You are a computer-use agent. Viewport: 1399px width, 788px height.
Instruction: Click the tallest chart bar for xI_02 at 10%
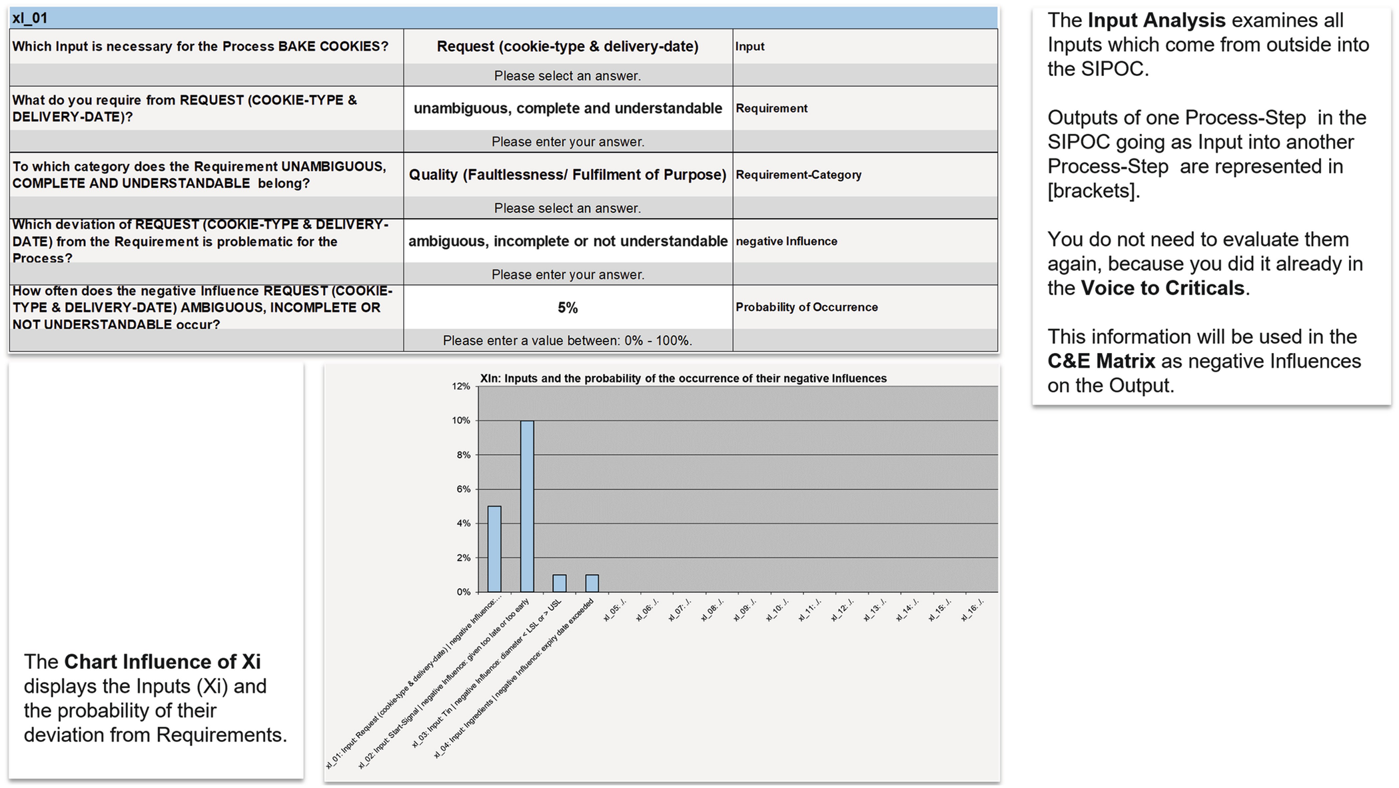point(527,506)
